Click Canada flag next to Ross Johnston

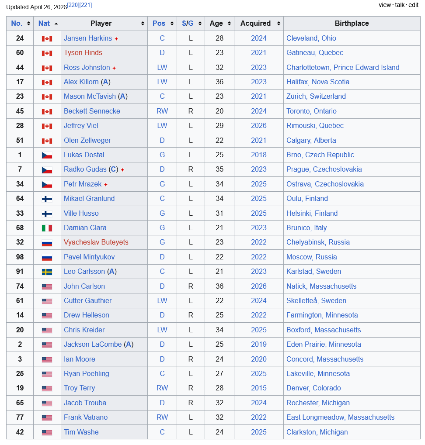[x=47, y=68]
